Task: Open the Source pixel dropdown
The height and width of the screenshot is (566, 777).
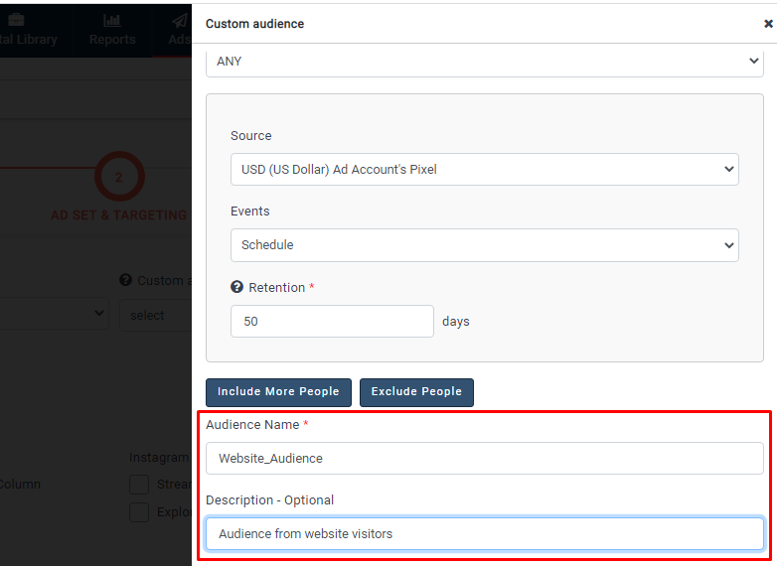Action: tap(484, 170)
